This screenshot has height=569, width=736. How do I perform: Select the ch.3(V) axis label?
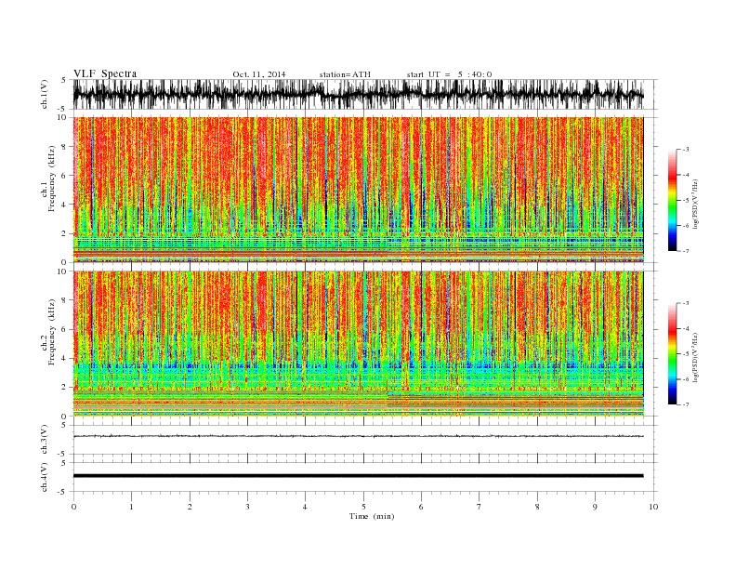45,440
